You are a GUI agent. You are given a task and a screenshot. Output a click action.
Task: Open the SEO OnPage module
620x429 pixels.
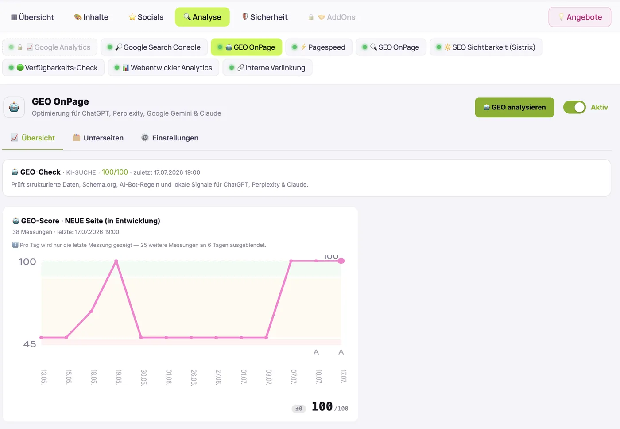[x=391, y=47]
